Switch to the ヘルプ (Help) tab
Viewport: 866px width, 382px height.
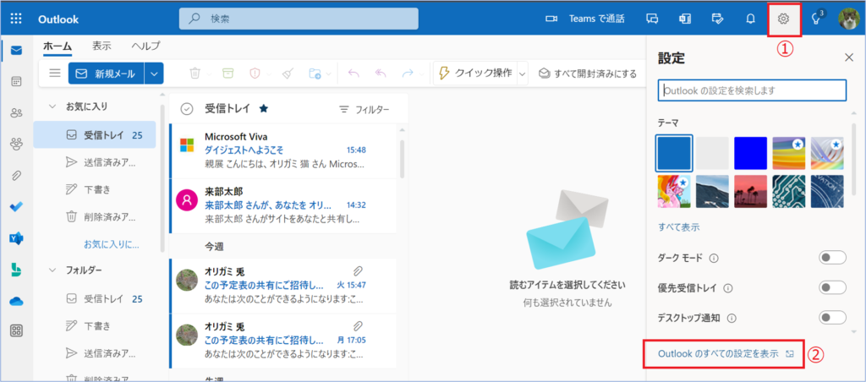click(145, 46)
